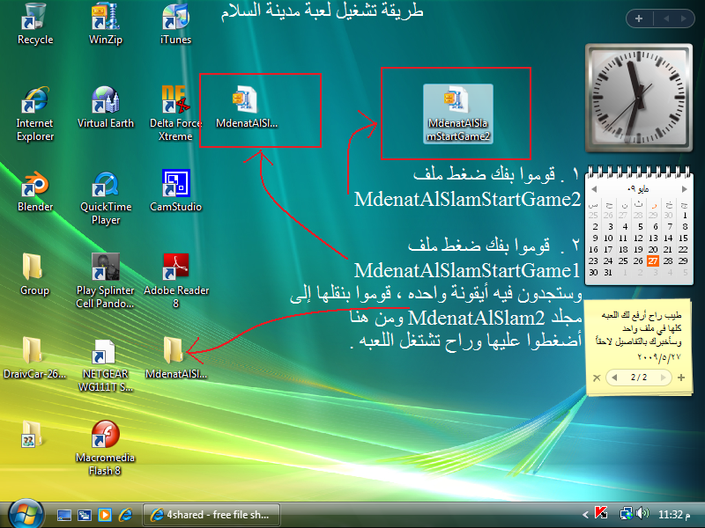Select the NETGEAR WG111T shortcut
705x528 pixels.
click(x=105, y=365)
